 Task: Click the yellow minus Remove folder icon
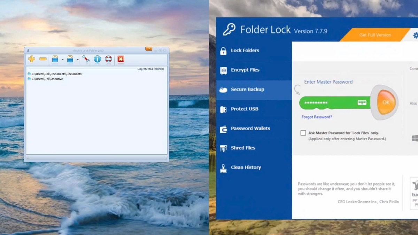(43, 59)
